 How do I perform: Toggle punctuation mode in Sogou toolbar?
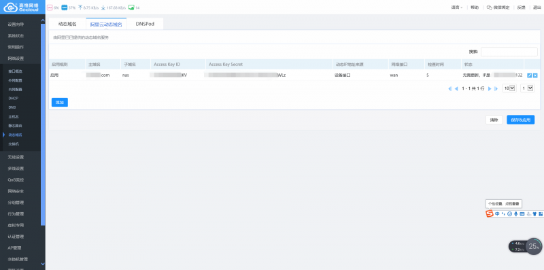pos(503,214)
